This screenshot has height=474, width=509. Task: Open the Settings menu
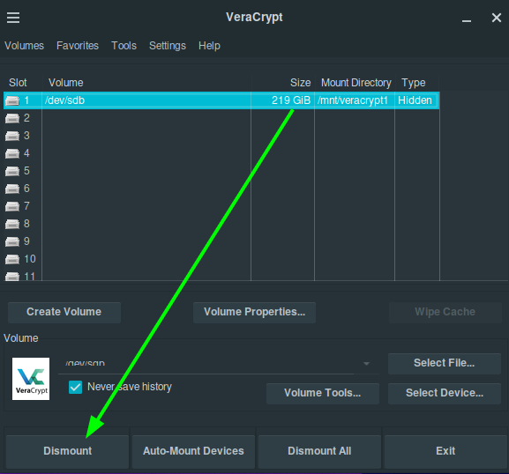pyautogui.click(x=168, y=46)
